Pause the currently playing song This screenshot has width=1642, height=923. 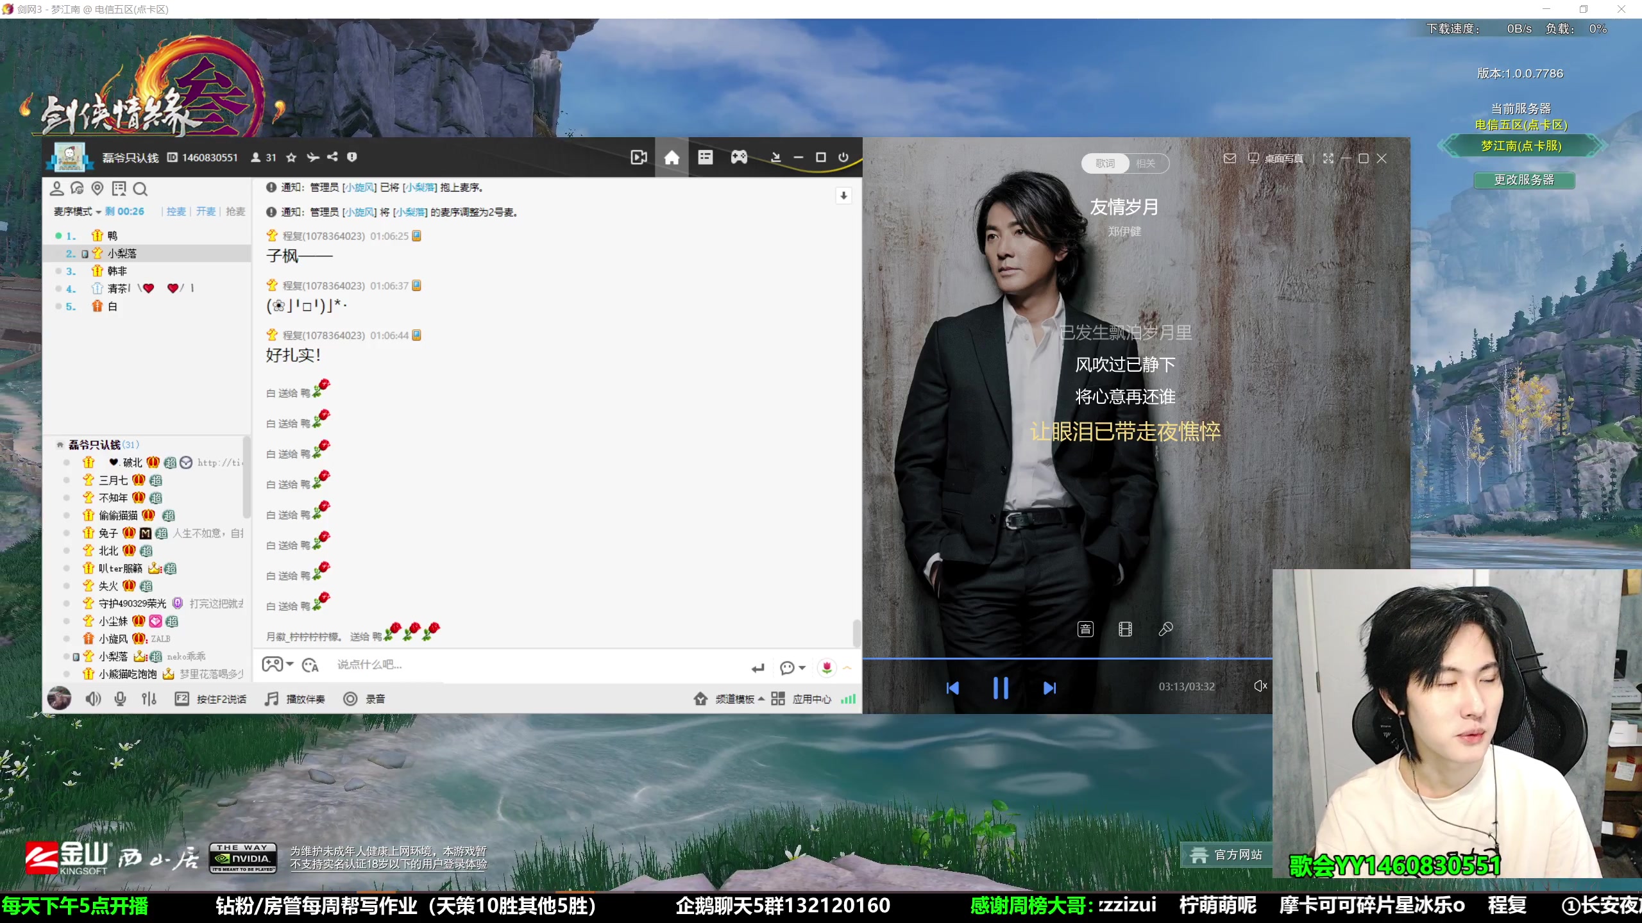[1001, 688]
